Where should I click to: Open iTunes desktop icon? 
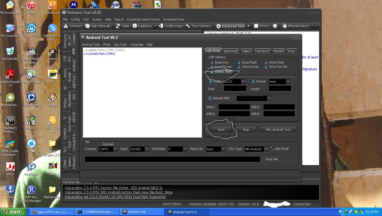31,8
